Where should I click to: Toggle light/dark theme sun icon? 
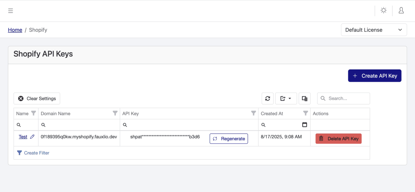[384, 10]
